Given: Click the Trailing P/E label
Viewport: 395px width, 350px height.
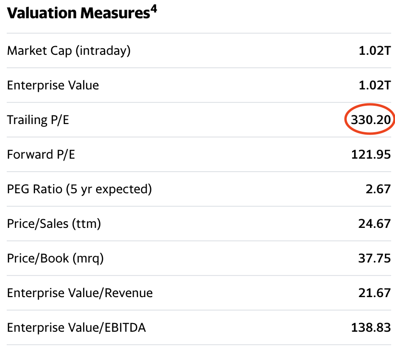Looking at the screenshot, I should click(x=38, y=120).
